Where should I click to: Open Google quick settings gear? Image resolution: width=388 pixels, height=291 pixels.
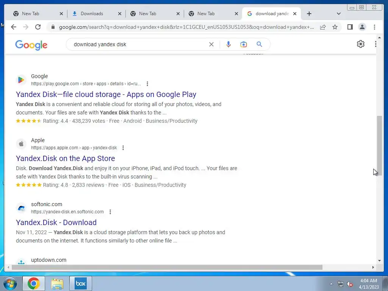click(x=361, y=44)
